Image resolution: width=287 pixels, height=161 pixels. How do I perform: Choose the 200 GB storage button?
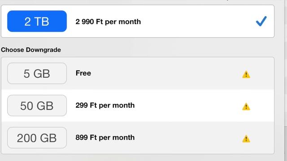tap(37, 138)
